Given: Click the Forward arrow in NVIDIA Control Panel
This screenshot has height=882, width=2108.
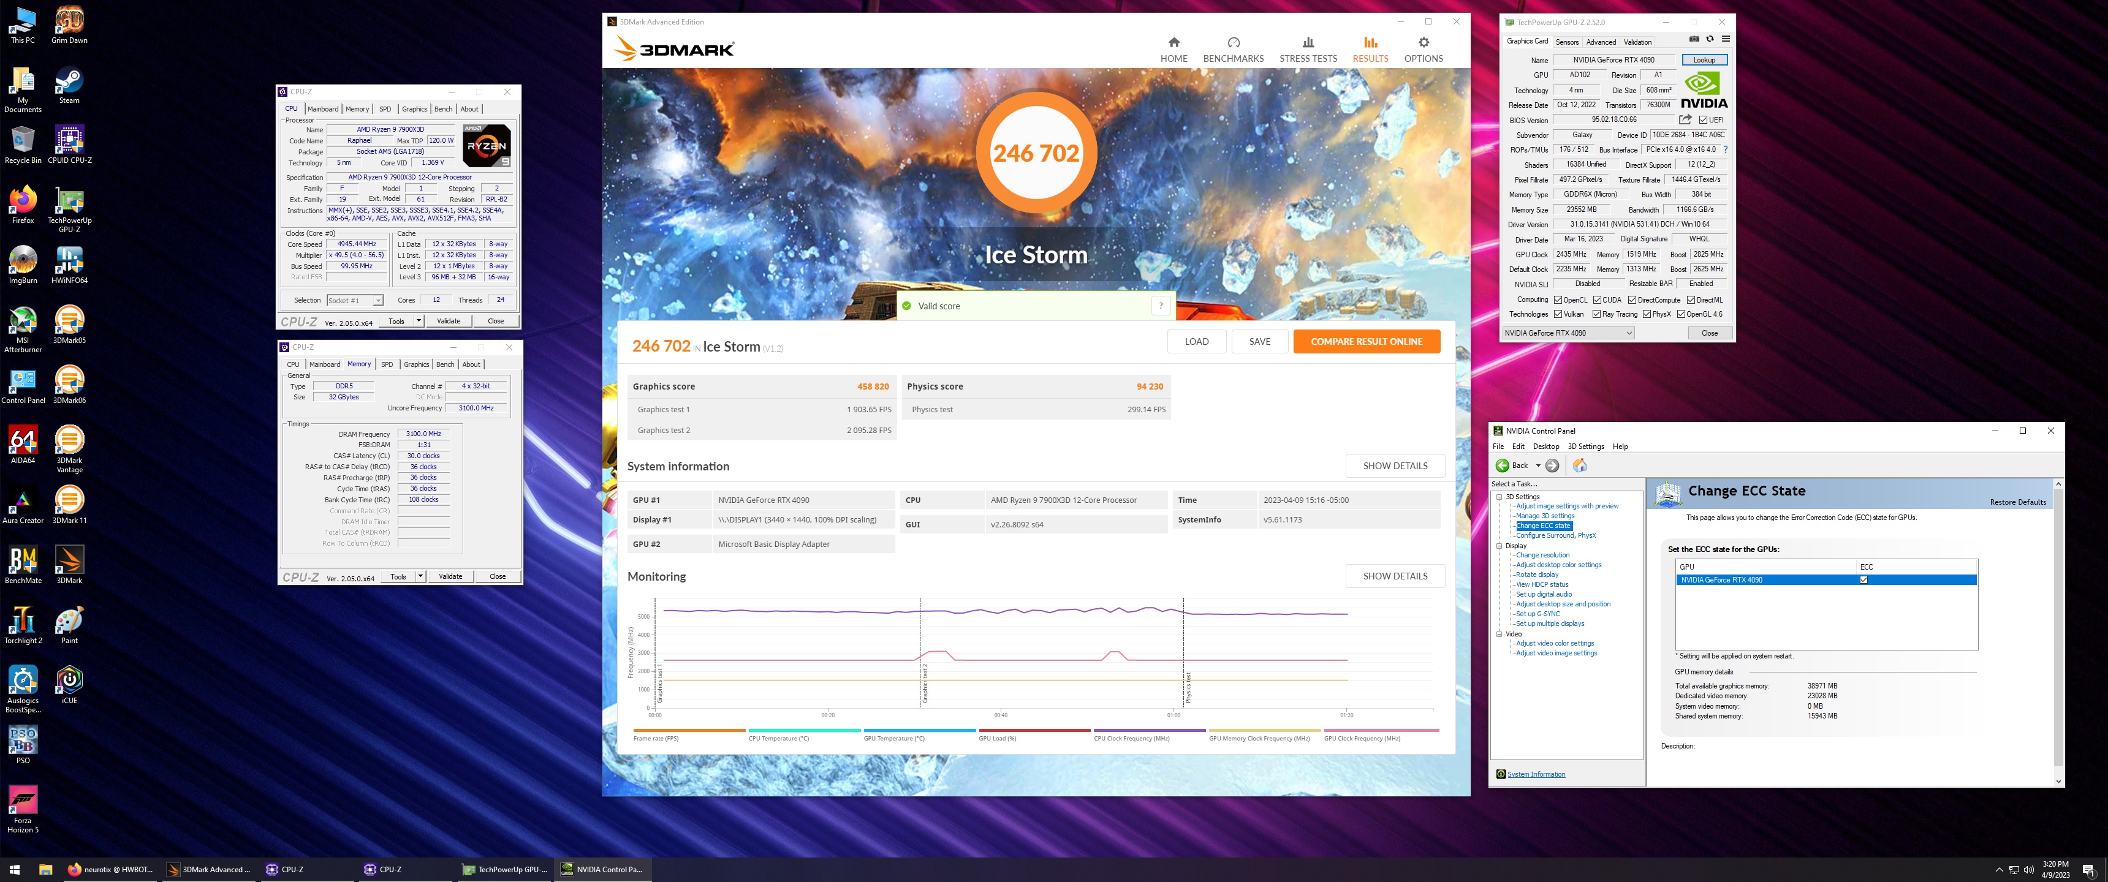Looking at the screenshot, I should click(x=1552, y=466).
